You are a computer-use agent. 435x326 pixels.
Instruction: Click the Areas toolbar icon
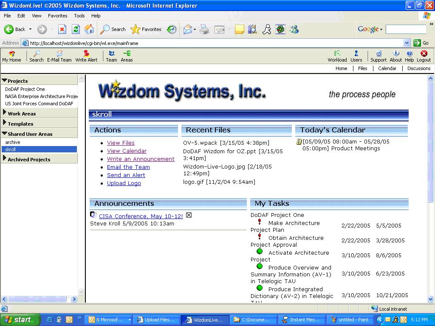click(x=127, y=56)
